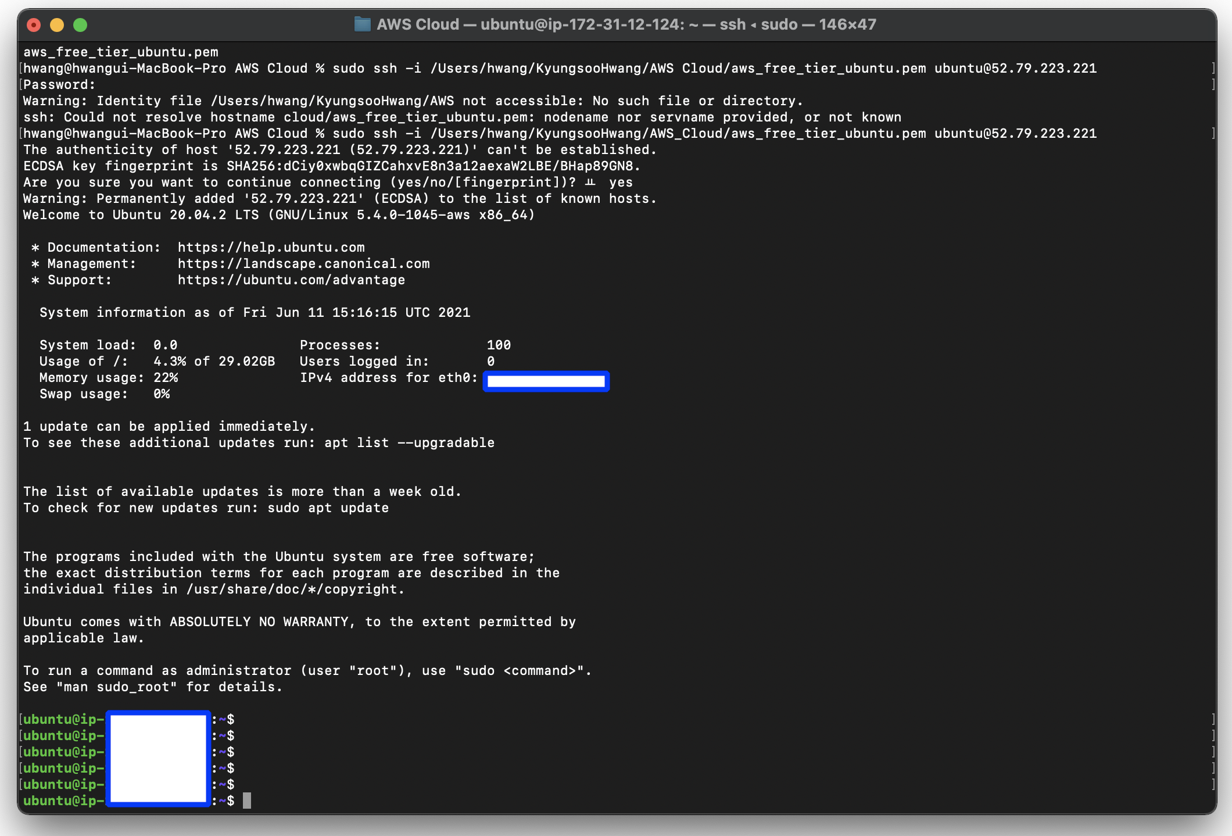The width and height of the screenshot is (1232, 836).
Task: Click the 'apt list --upgradable' command text
Action: click(409, 443)
